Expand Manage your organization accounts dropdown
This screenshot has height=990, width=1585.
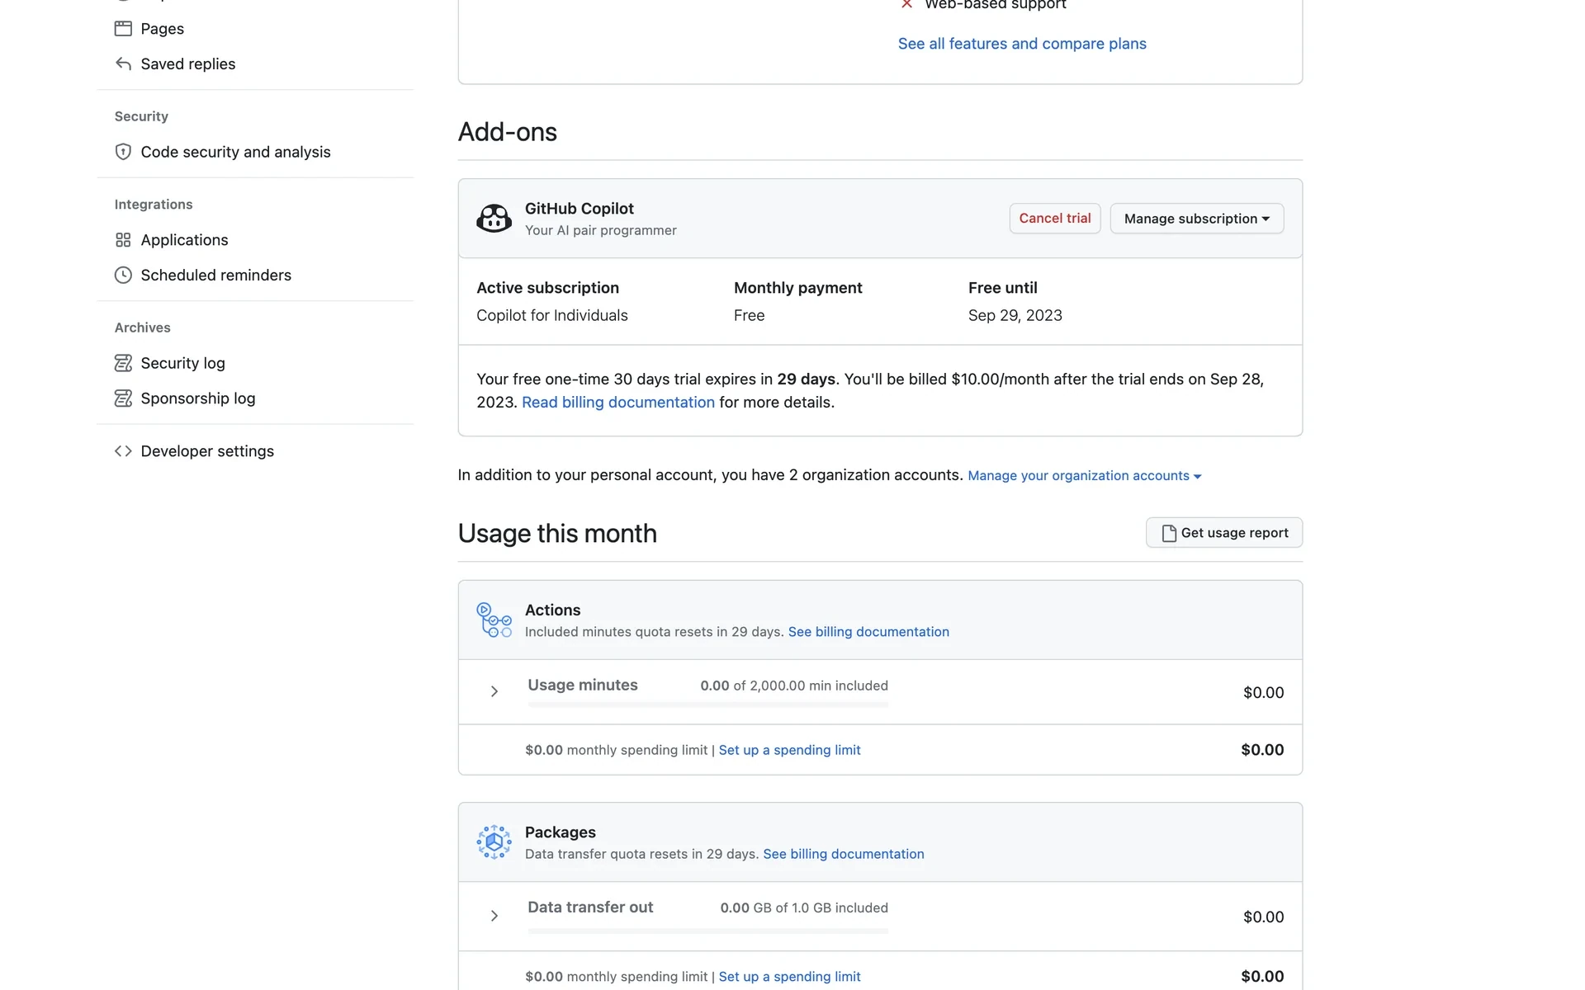1084,476
